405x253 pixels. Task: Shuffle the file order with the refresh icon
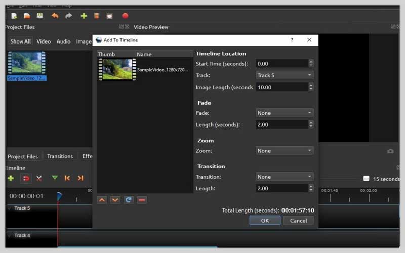click(x=129, y=200)
